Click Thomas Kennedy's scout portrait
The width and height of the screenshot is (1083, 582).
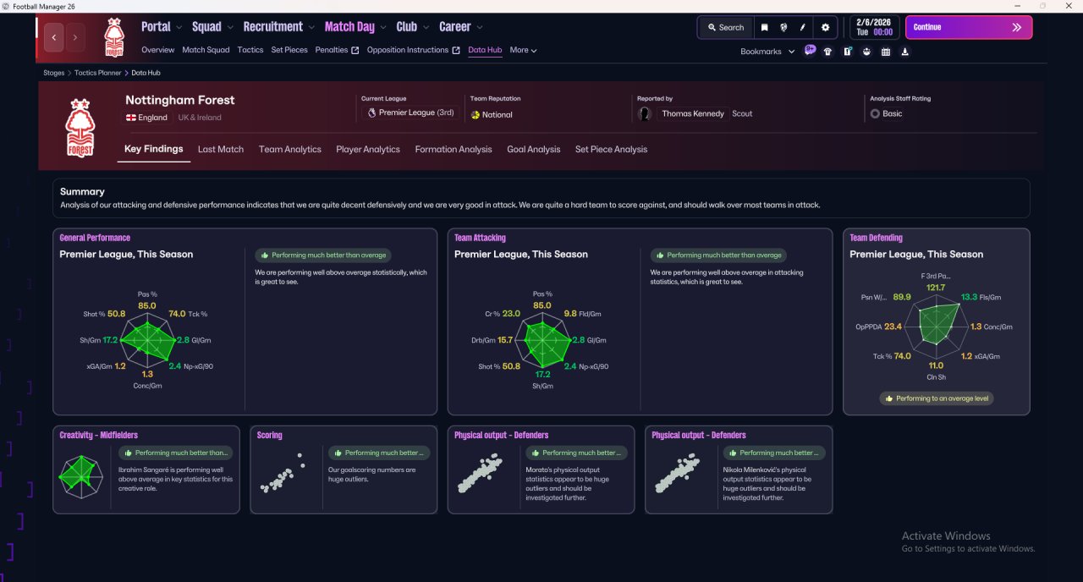[x=646, y=113]
